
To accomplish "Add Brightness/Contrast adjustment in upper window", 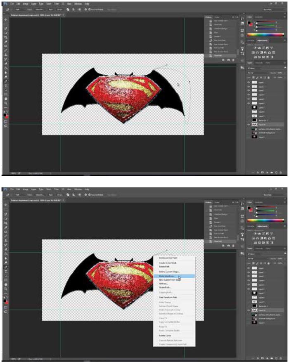I will click(255, 48).
